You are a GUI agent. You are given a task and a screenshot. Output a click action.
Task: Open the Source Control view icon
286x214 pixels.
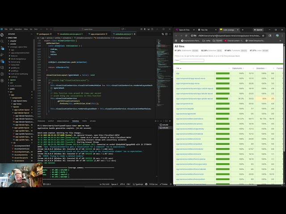[x=2, y=48]
